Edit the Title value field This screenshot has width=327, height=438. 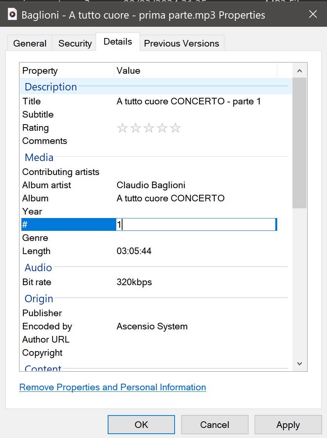click(189, 102)
